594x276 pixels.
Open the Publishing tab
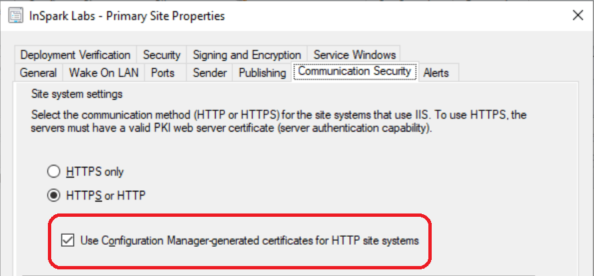[x=262, y=72]
